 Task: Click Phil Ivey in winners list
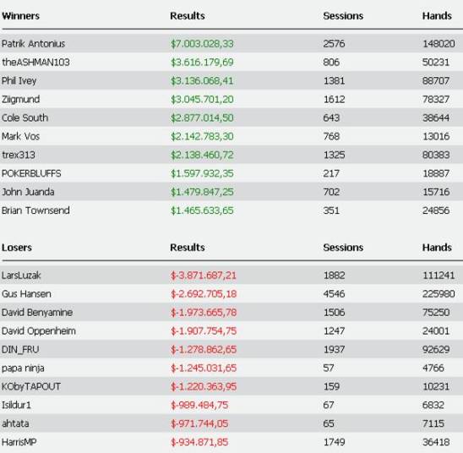click(x=19, y=80)
